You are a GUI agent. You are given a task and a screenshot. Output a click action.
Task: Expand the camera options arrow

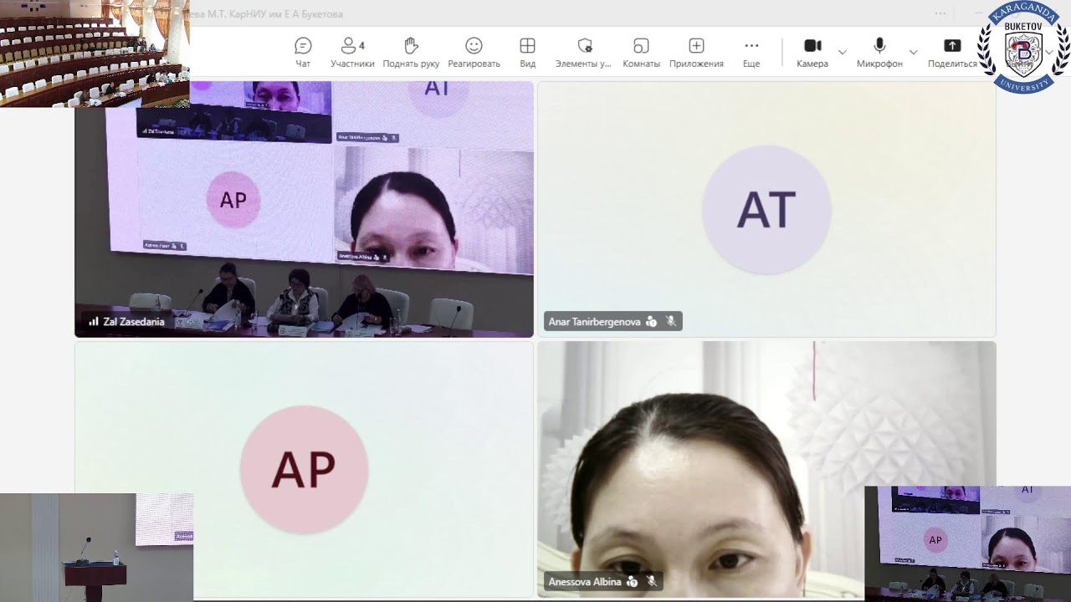[843, 52]
